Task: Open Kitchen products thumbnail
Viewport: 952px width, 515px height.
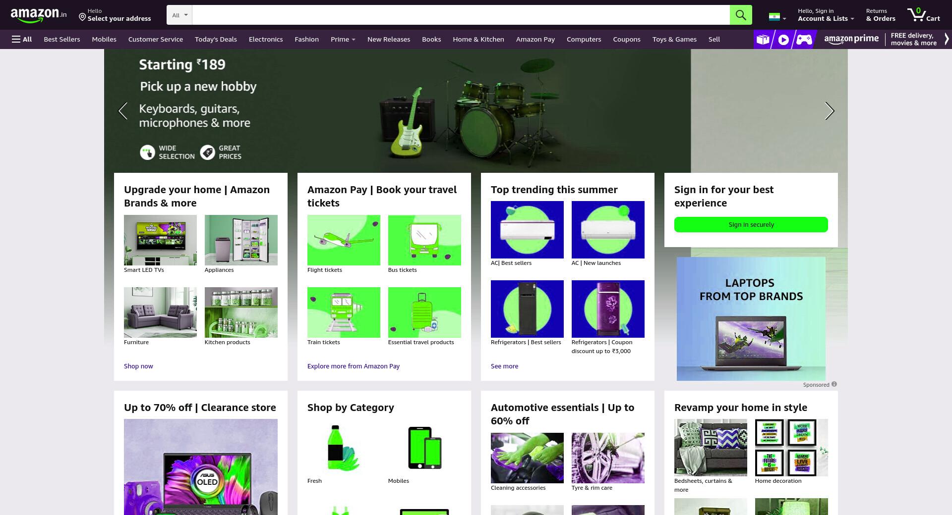Action: point(241,312)
